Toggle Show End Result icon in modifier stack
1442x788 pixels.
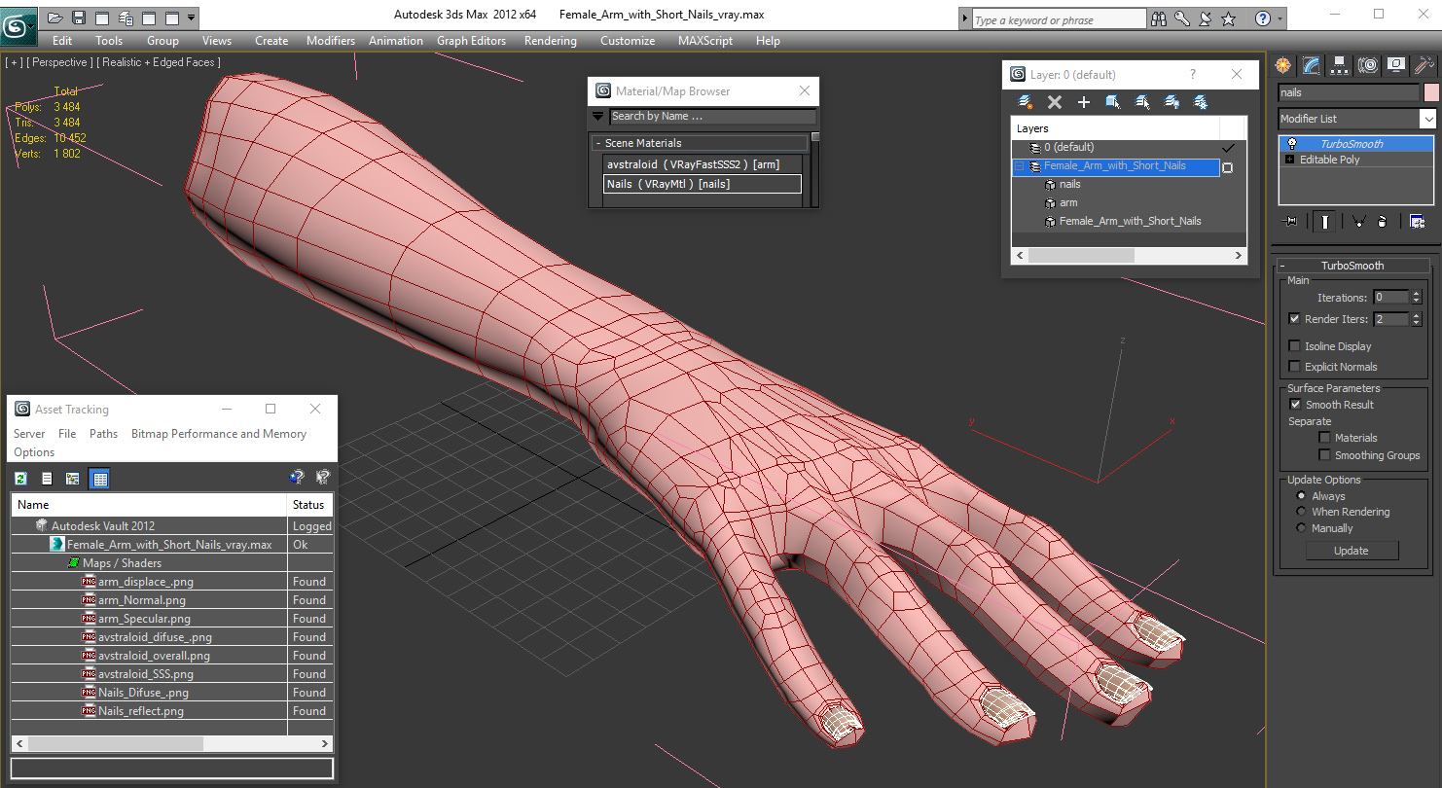tap(1324, 222)
